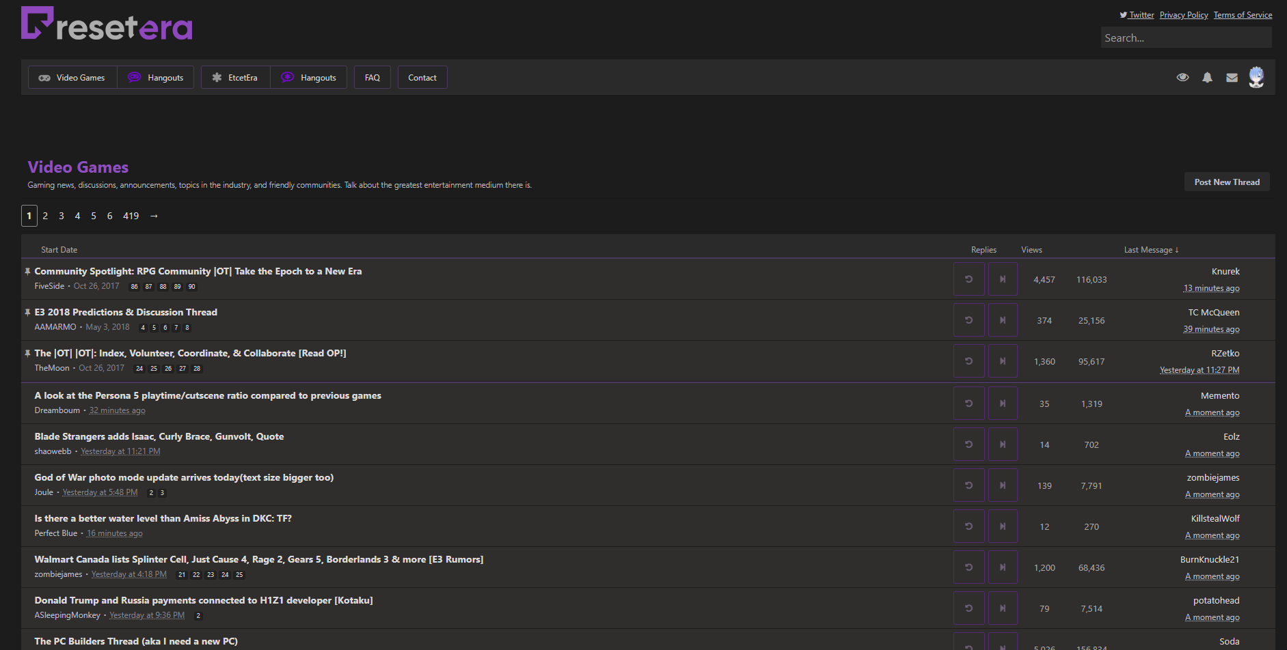Open the envelope inbox icon
The height and width of the screenshot is (650, 1287).
1232,77
